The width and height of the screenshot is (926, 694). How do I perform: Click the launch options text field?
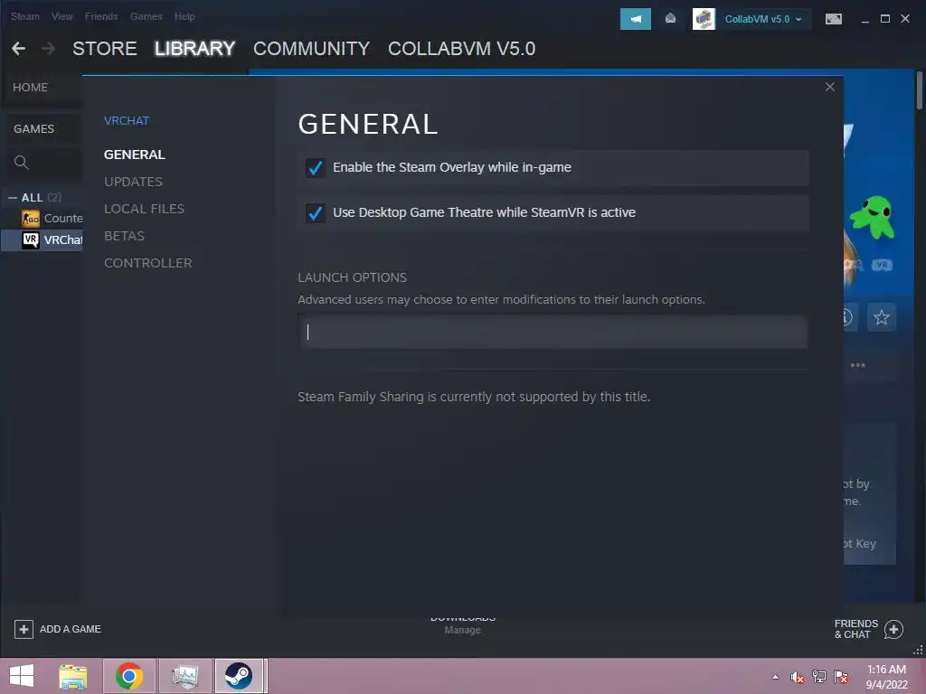coord(553,332)
